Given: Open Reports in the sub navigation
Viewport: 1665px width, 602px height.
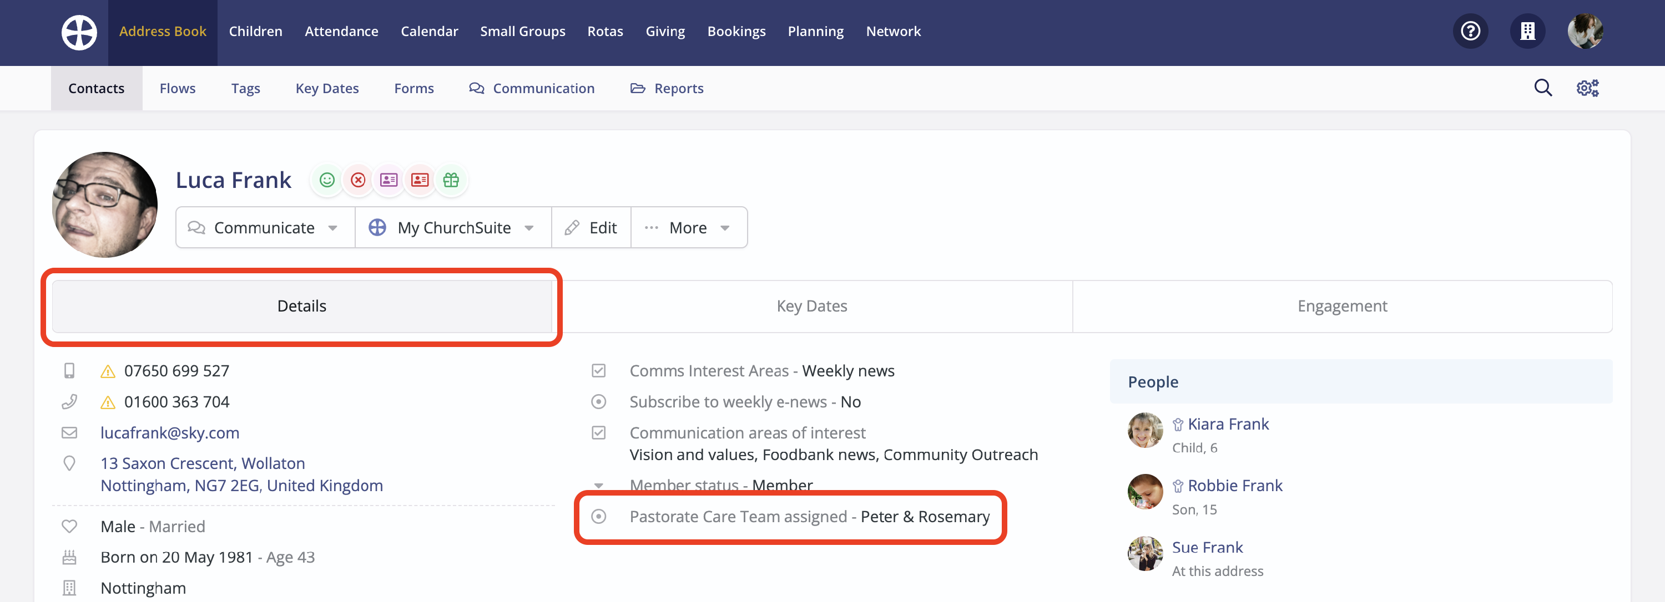Looking at the screenshot, I should coord(667,88).
